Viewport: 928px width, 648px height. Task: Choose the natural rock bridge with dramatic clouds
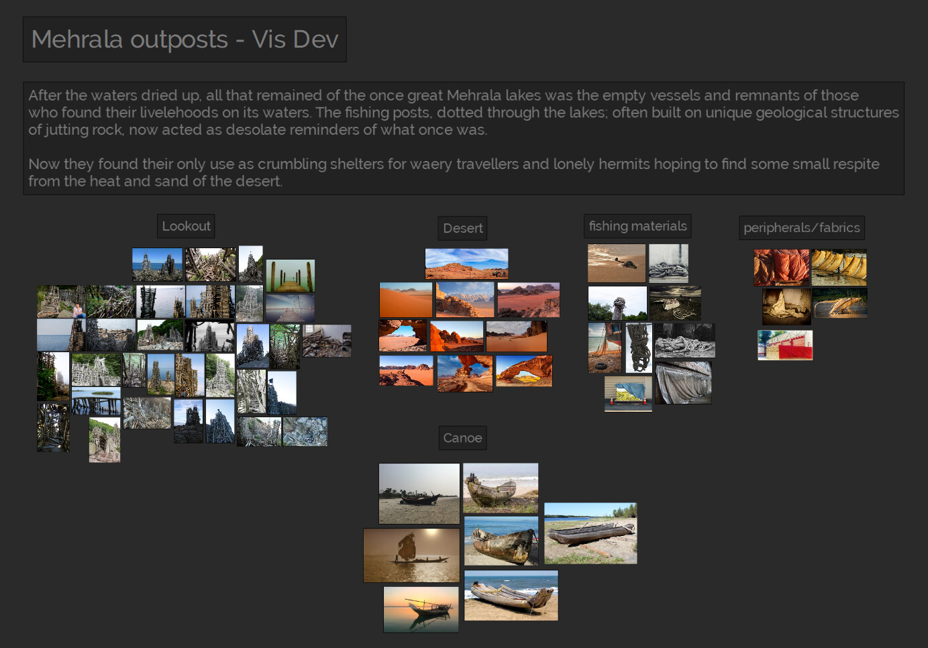pos(464,374)
